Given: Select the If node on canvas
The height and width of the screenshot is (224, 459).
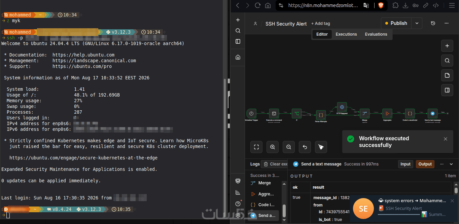Looking at the screenshot, I should coord(296,113).
